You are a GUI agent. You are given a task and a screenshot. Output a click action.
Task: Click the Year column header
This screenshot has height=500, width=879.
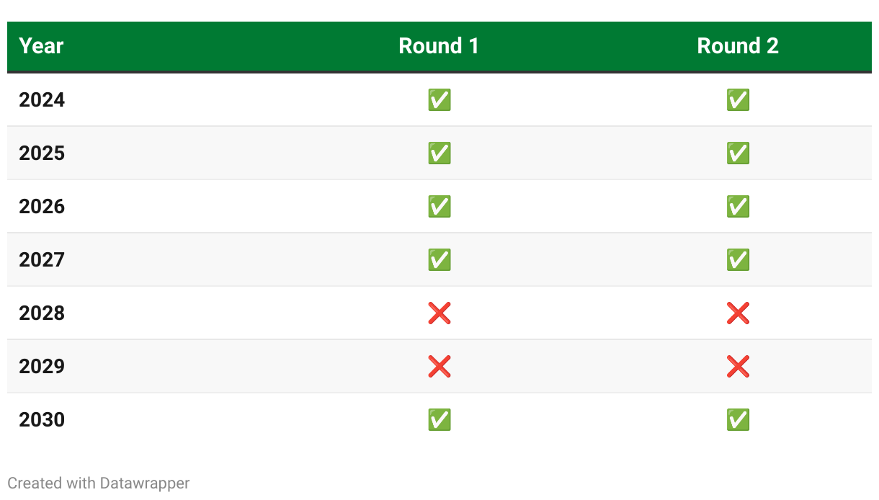41,46
